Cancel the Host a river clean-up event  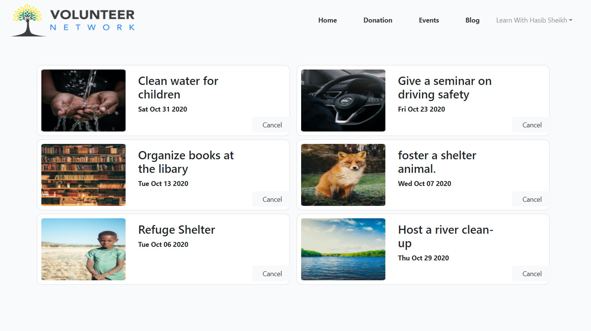pyautogui.click(x=532, y=274)
